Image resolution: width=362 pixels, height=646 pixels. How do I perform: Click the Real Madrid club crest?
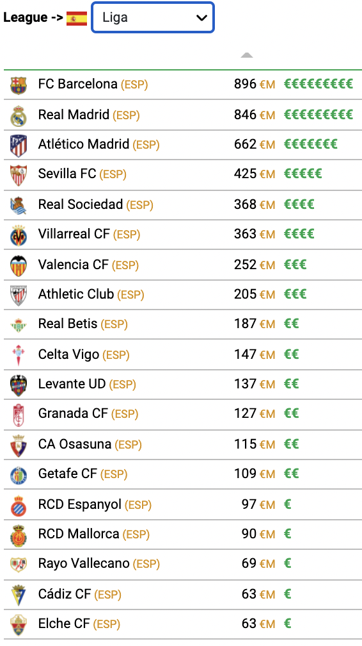(x=19, y=116)
